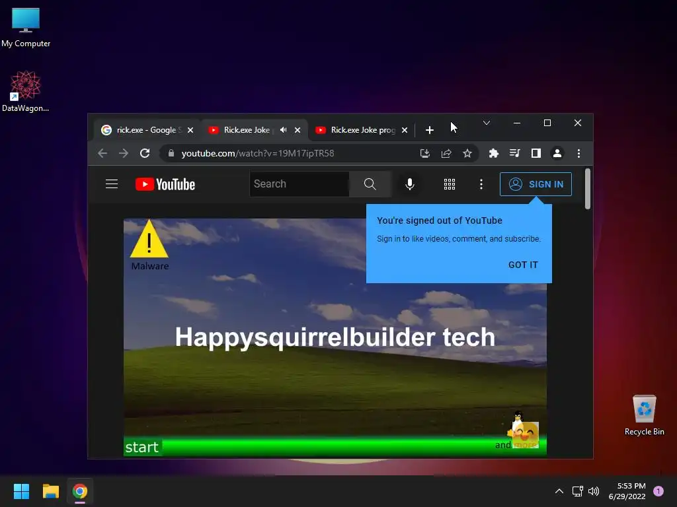
Task: Open clock showing 5:53 PM
Action: coord(627,491)
